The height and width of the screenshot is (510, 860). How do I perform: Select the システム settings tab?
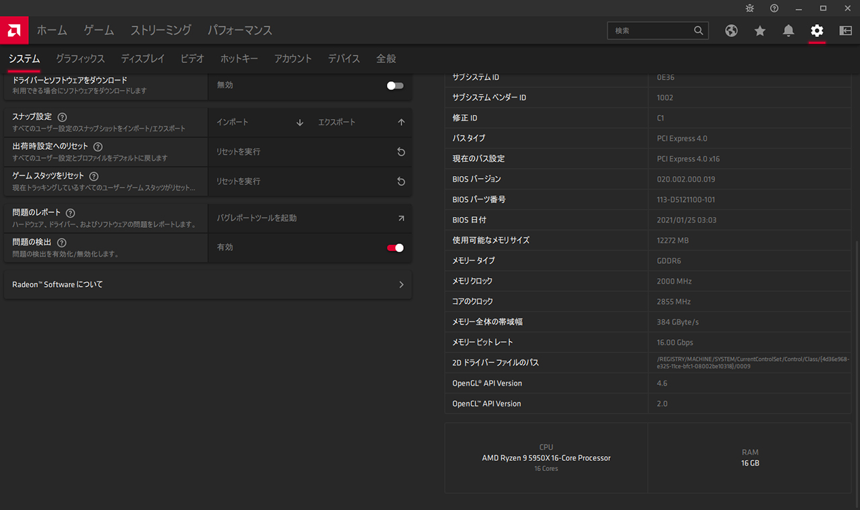coord(24,59)
